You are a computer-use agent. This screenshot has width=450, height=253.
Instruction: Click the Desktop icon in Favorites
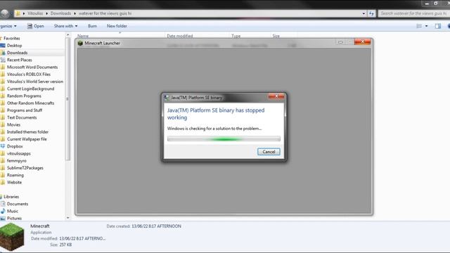coord(3,45)
